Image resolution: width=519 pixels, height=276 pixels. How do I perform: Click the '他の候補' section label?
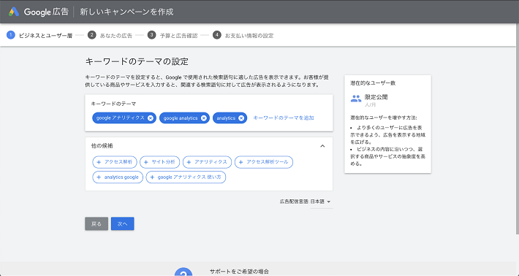pyautogui.click(x=102, y=146)
